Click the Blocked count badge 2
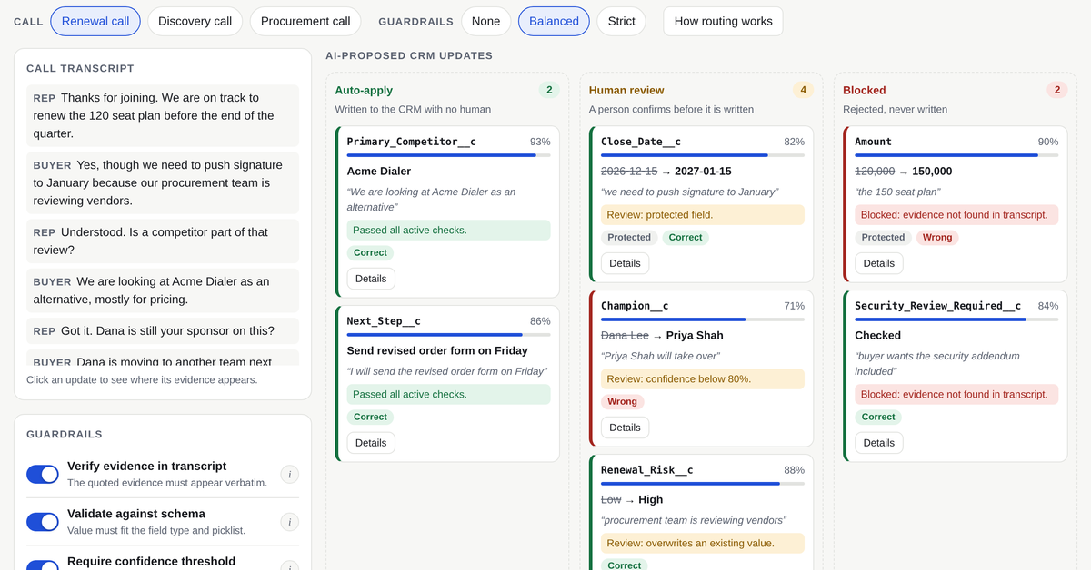Screen dimensions: 1091x570 pyautogui.click(x=1057, y=90)
